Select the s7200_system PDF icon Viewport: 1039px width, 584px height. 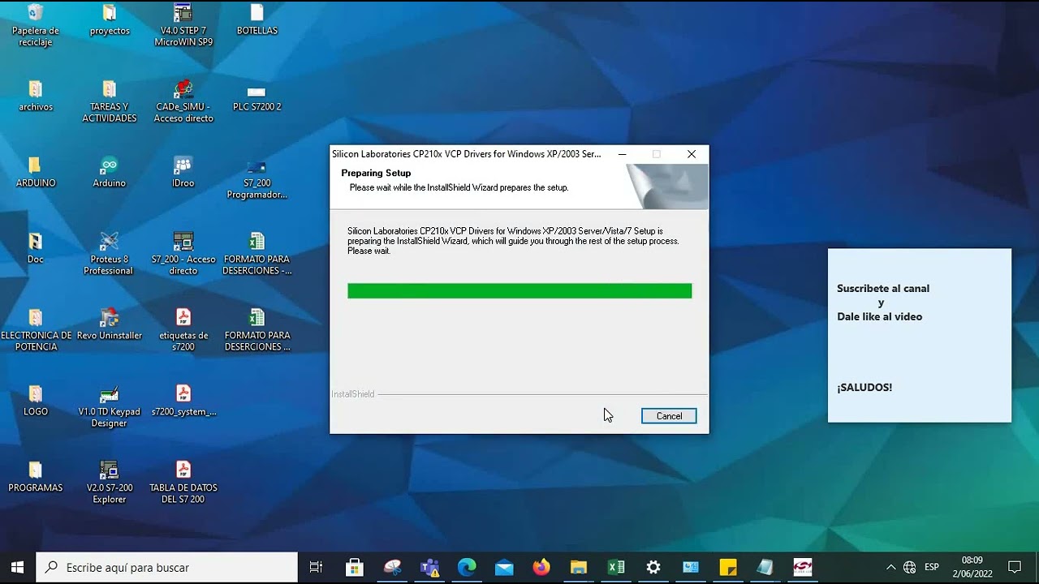click(183, 401)
